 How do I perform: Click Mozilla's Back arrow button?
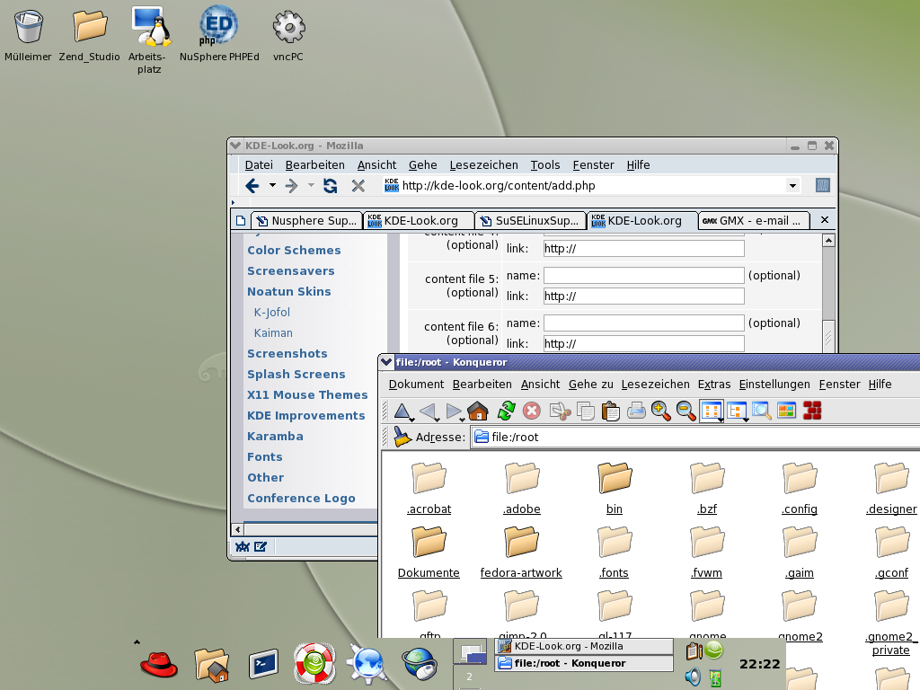252,186
